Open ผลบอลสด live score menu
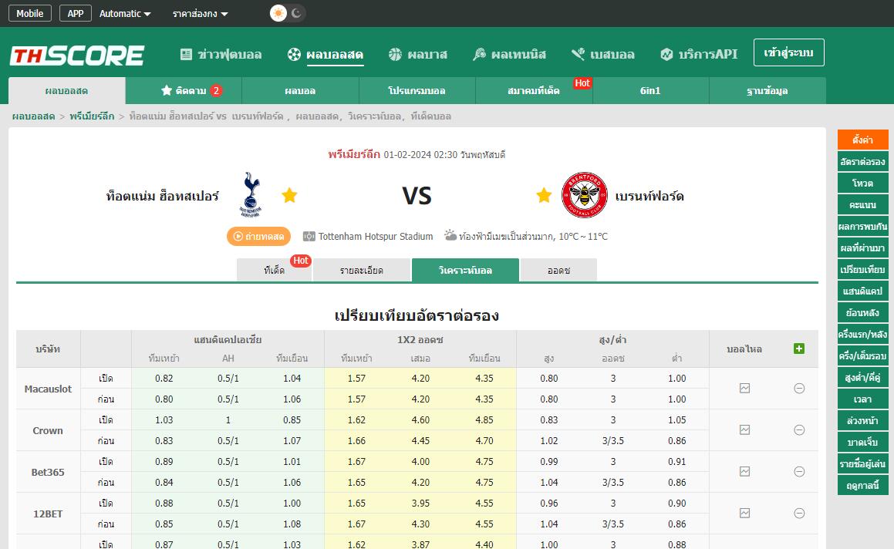The width and height of the screenshot is (894, 549). [x=326, y=54]
